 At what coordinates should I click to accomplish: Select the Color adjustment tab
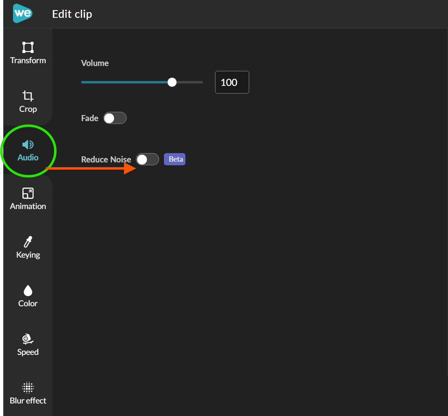click(x=28, y=296)
